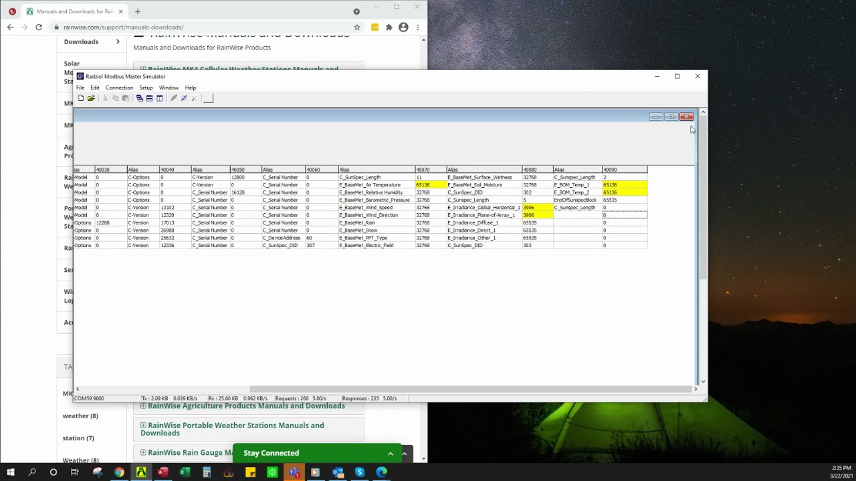Open the Connection menu

(119, 88)
